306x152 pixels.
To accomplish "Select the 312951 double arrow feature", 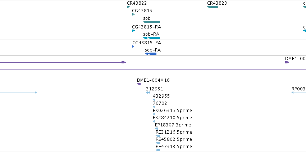I will tap(148, 93).
